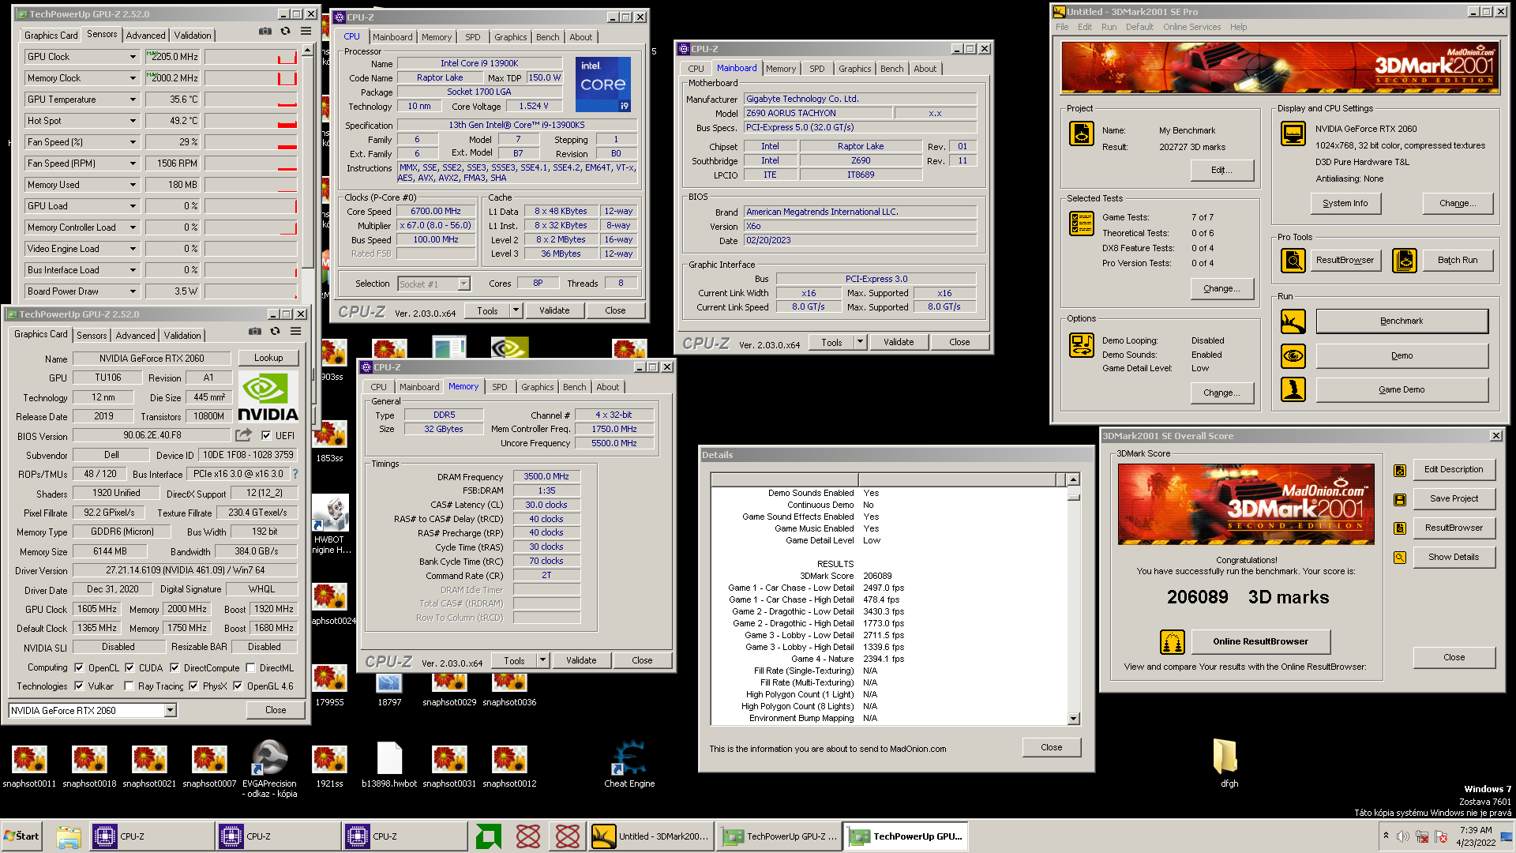Click the Validate button in CPU-Z Mainboard window

899,342
